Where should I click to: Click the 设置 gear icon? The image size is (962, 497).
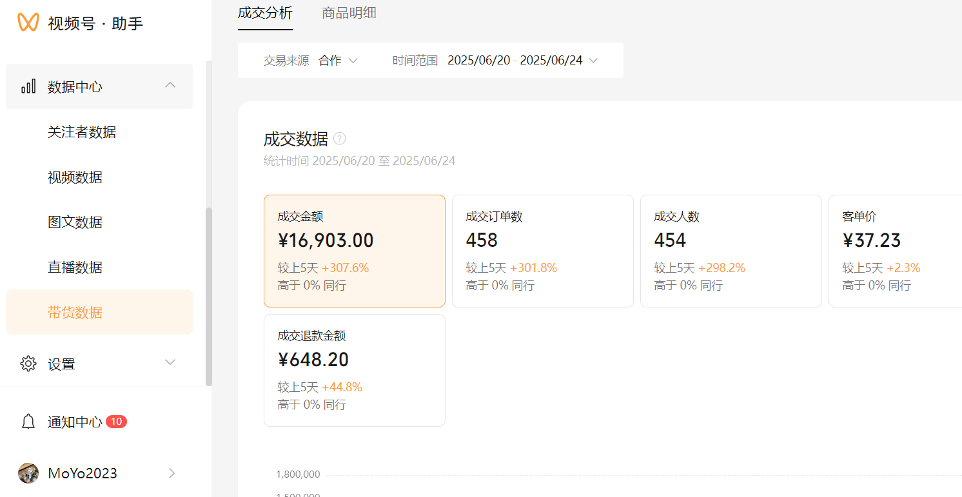click(28, 364)
